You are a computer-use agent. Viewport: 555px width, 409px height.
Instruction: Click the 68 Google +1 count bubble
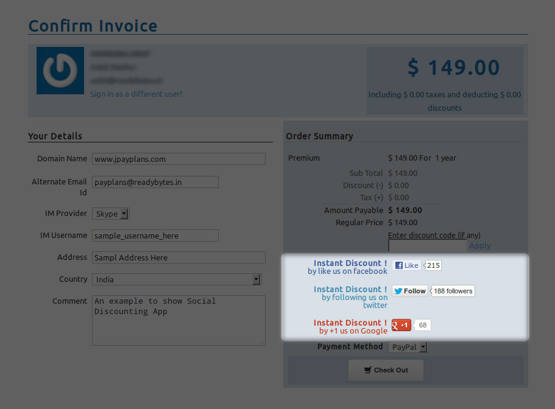[423, 325]
